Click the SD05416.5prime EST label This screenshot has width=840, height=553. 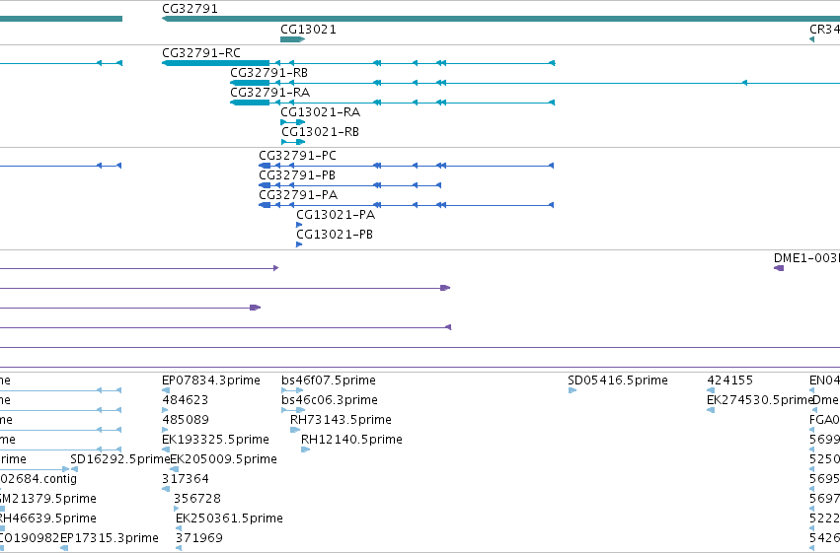click(618, 380)
